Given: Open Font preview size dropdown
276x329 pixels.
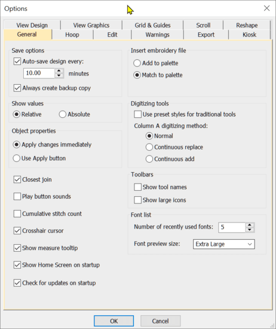Looking at the screenshot, I should (x=224, y=244).
